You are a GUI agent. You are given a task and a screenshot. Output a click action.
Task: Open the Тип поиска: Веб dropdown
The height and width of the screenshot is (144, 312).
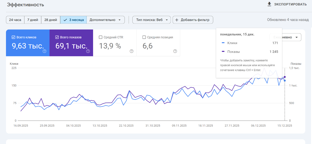pos(151,20)
